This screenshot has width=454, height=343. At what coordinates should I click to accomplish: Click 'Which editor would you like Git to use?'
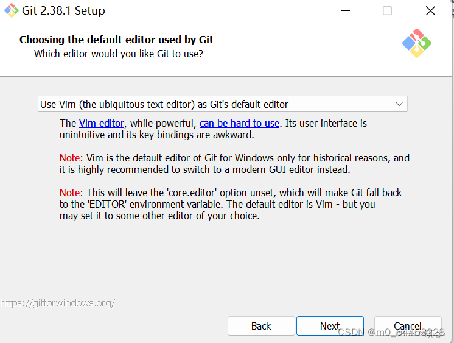coord(119,54)
